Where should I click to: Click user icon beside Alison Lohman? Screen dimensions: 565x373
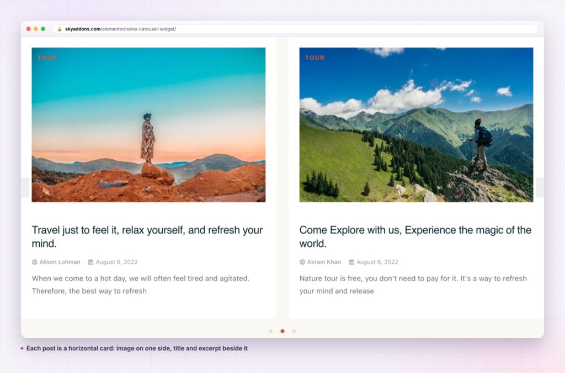35,262
